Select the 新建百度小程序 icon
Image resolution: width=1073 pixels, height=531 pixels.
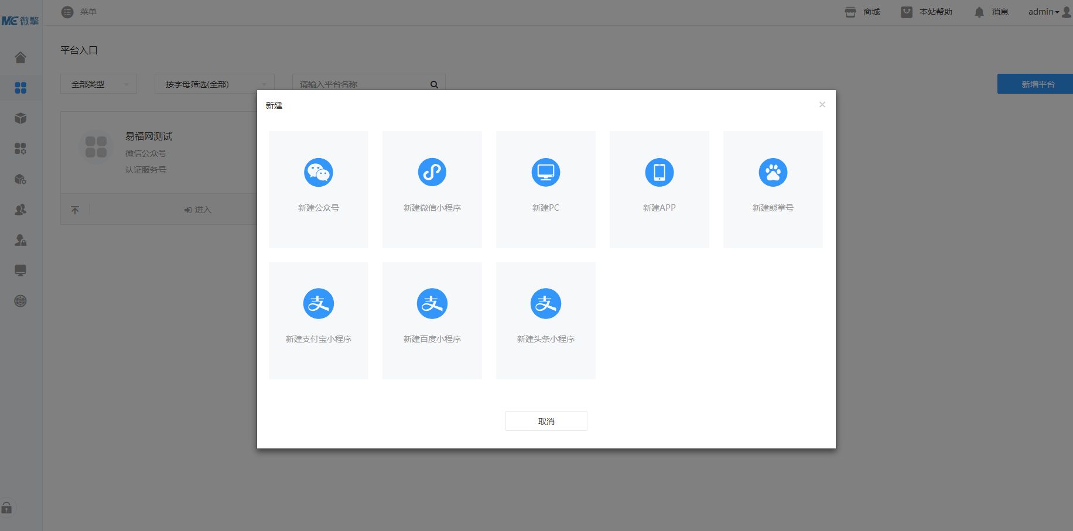432,304
